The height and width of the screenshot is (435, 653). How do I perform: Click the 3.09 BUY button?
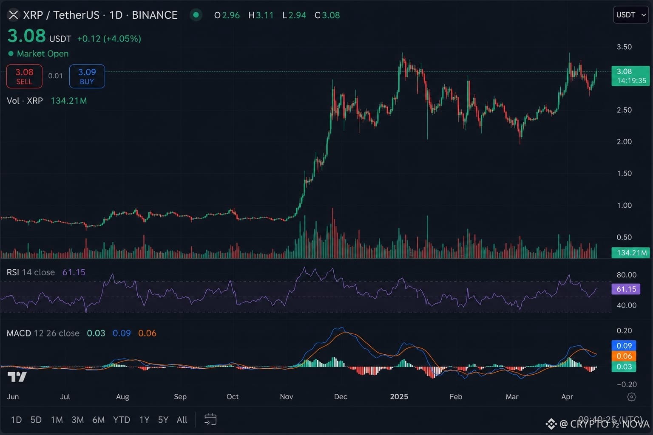[87, 76]
